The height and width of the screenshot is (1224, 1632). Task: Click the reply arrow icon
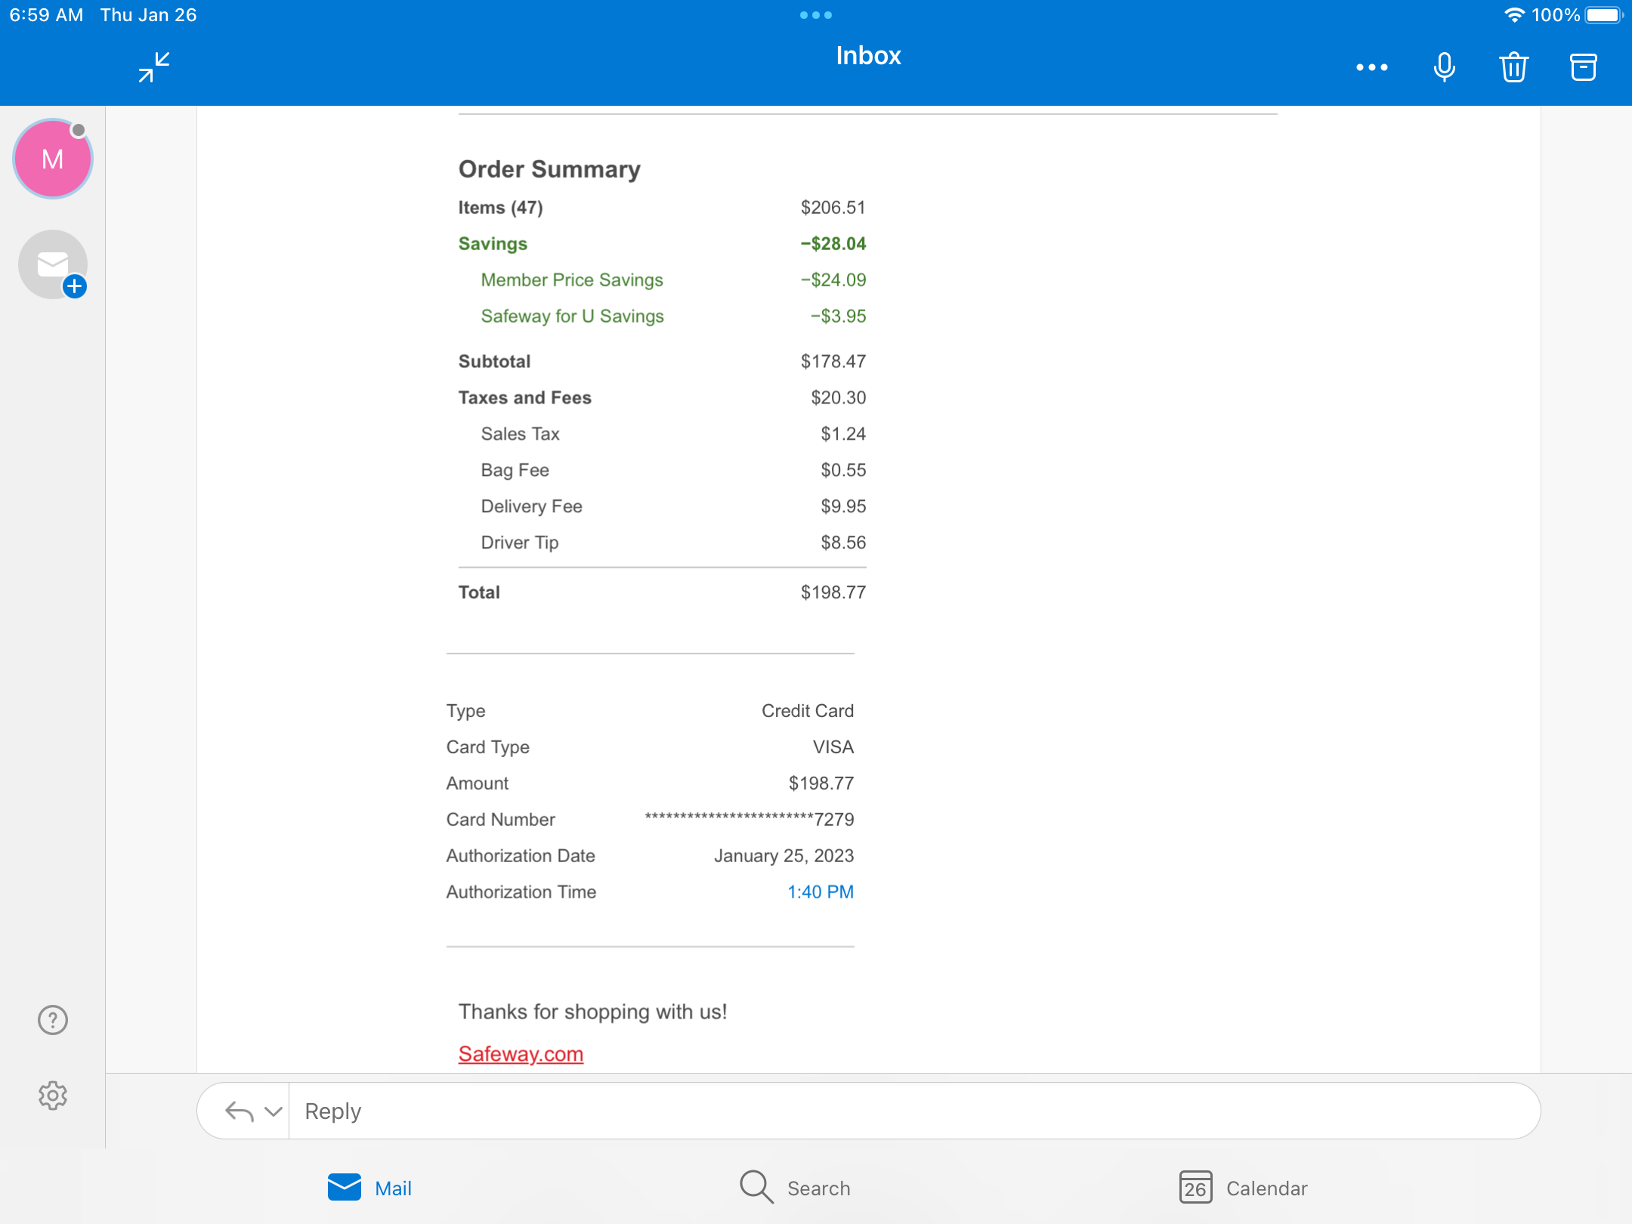pyautogui.click(x=239, y=1111)
